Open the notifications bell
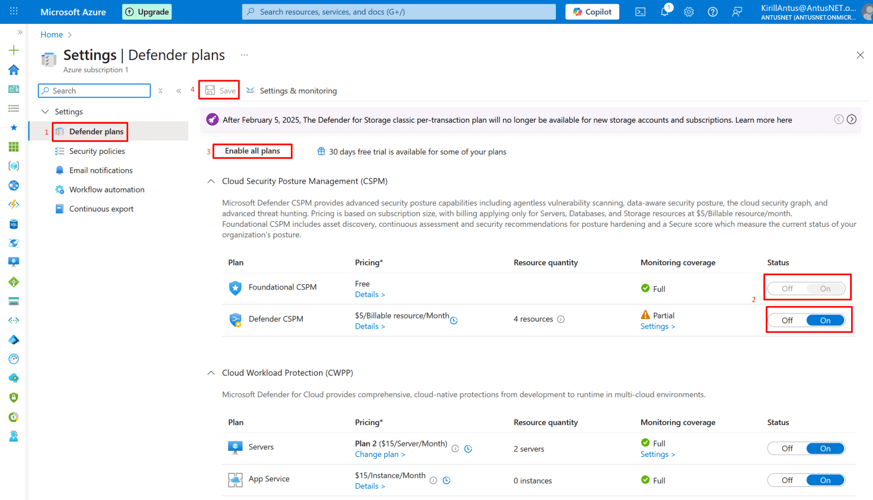 coord(665,11)
